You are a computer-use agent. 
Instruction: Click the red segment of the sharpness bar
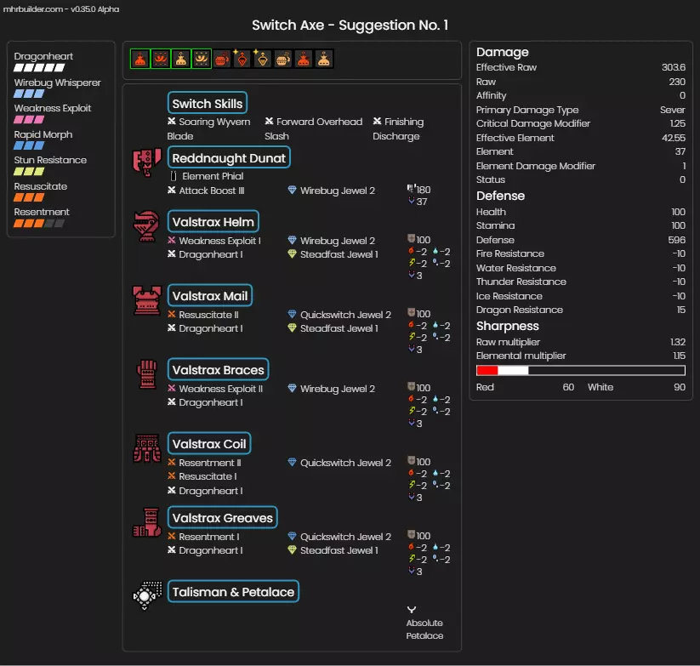(487, 371)
